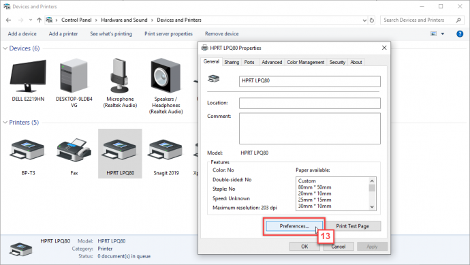The width and height of the screenshot is (470, 265).
Task: Click the Apply button
Action: [x=372, y=247]
